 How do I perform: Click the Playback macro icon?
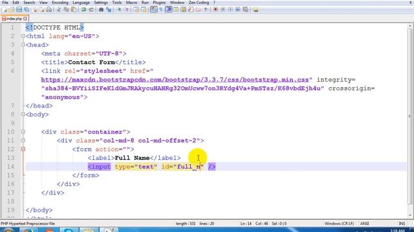230,10
